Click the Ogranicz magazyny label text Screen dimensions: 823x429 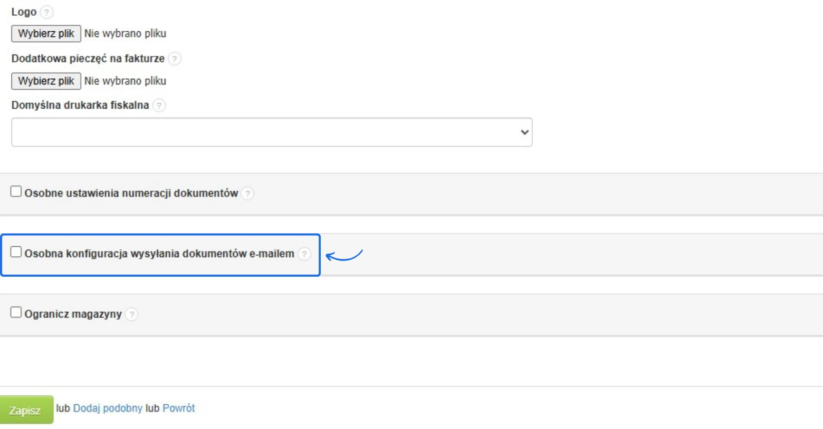click(73, 314)
